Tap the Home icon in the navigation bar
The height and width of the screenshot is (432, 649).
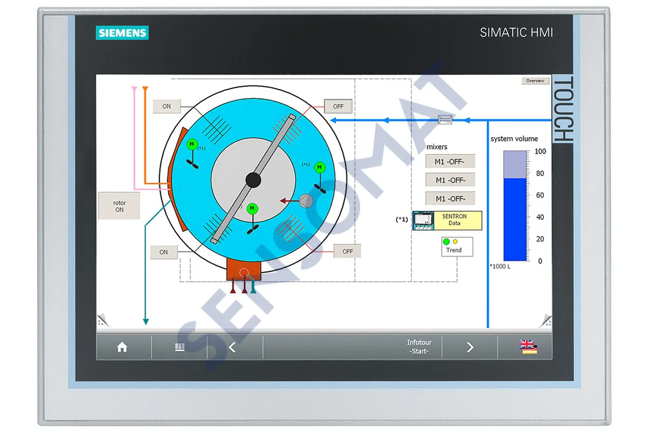tap(123, 347)
